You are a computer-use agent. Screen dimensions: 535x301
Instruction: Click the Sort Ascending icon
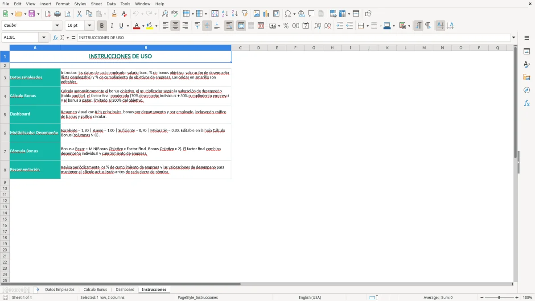(225, 14)
